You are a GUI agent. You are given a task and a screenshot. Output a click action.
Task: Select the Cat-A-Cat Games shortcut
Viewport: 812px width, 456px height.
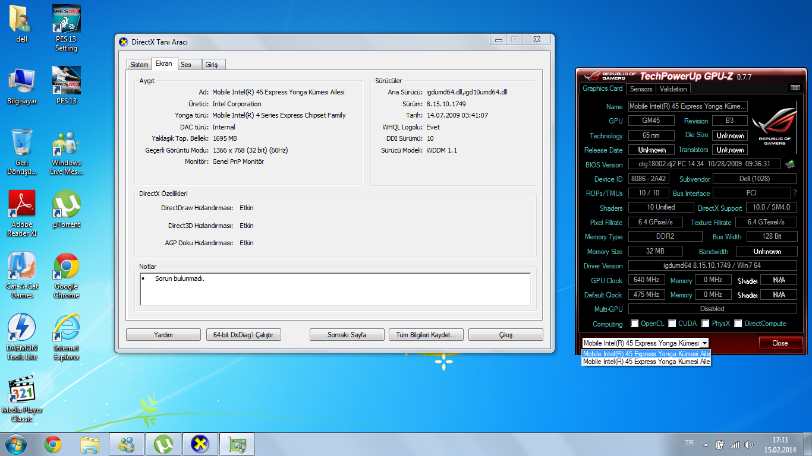tap(22, 275)
